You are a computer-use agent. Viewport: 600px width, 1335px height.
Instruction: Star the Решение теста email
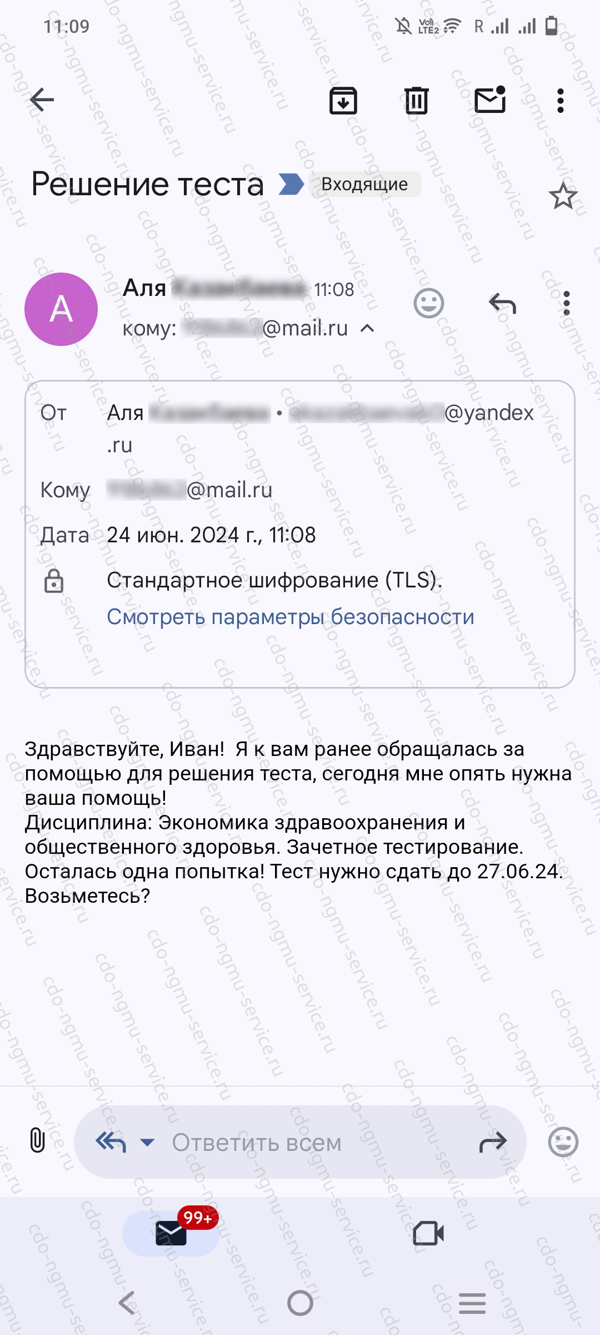point(563,196)
